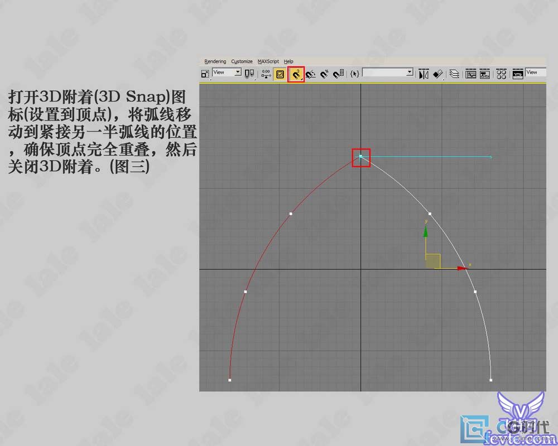The width and height of the screenshot is (558, 446).
Task: Open the Rendering menu
Action: [x=215, y=61]
